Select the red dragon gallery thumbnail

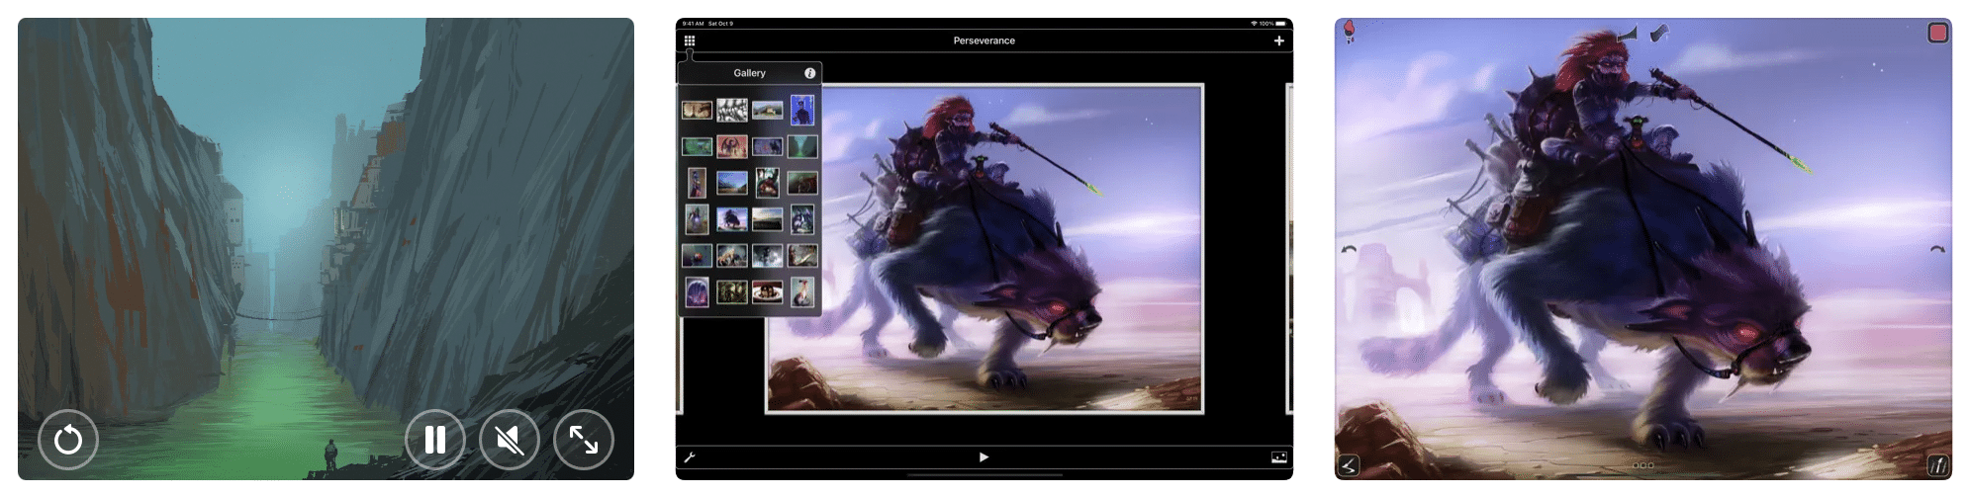(x=732, y=146)
